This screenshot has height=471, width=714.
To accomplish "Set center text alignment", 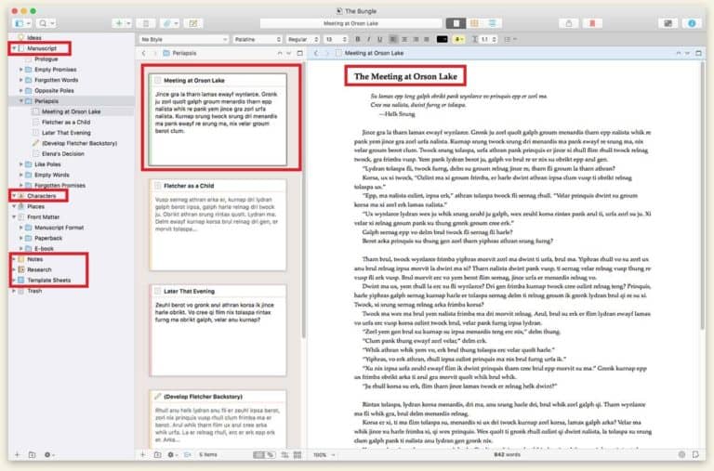I will tap(404, 40).
